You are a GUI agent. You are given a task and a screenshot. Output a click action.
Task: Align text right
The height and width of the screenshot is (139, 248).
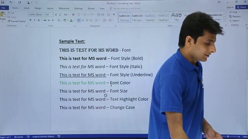pos(87,20)
